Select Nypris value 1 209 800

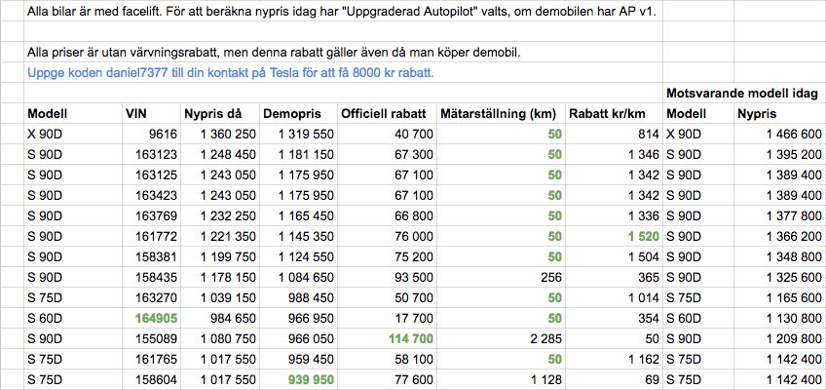[x=779, y=338]
